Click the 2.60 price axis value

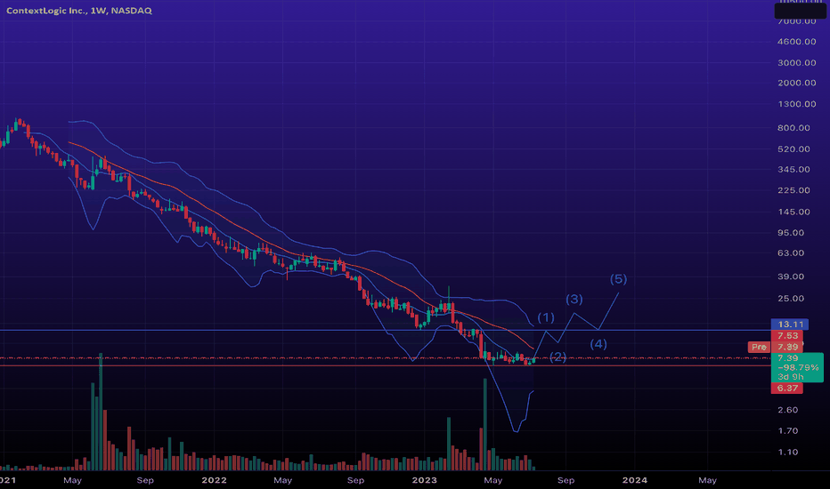pyautogui.click(x=787, y=410)
